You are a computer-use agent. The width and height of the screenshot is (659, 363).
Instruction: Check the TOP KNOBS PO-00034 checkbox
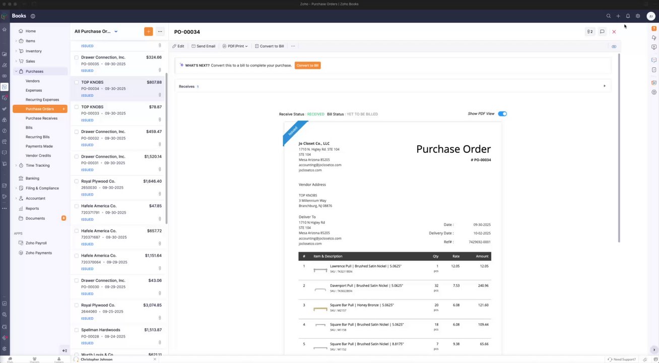click(77, 82)
